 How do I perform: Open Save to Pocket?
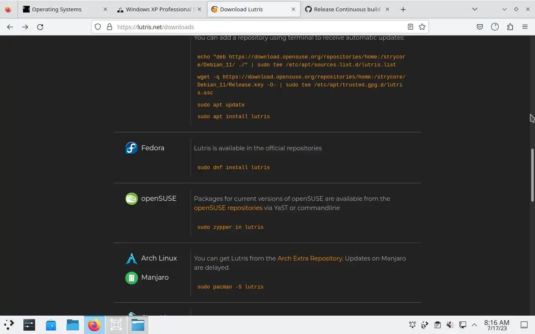(x=480, y=27)
